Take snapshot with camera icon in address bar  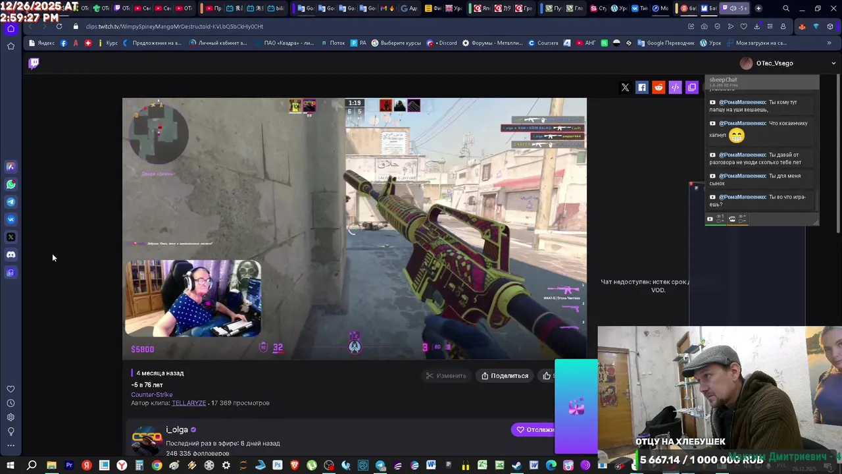(704, 26)
